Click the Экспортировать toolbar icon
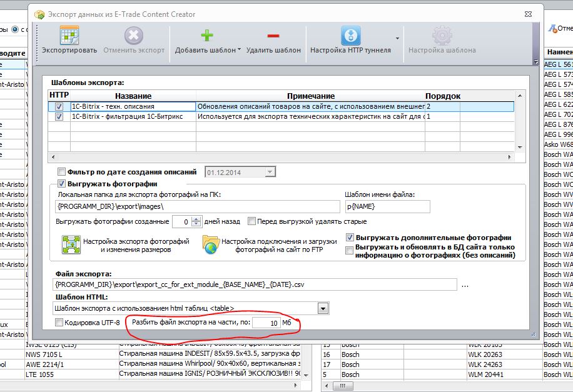573x392 pixels. tap(69, 36)
